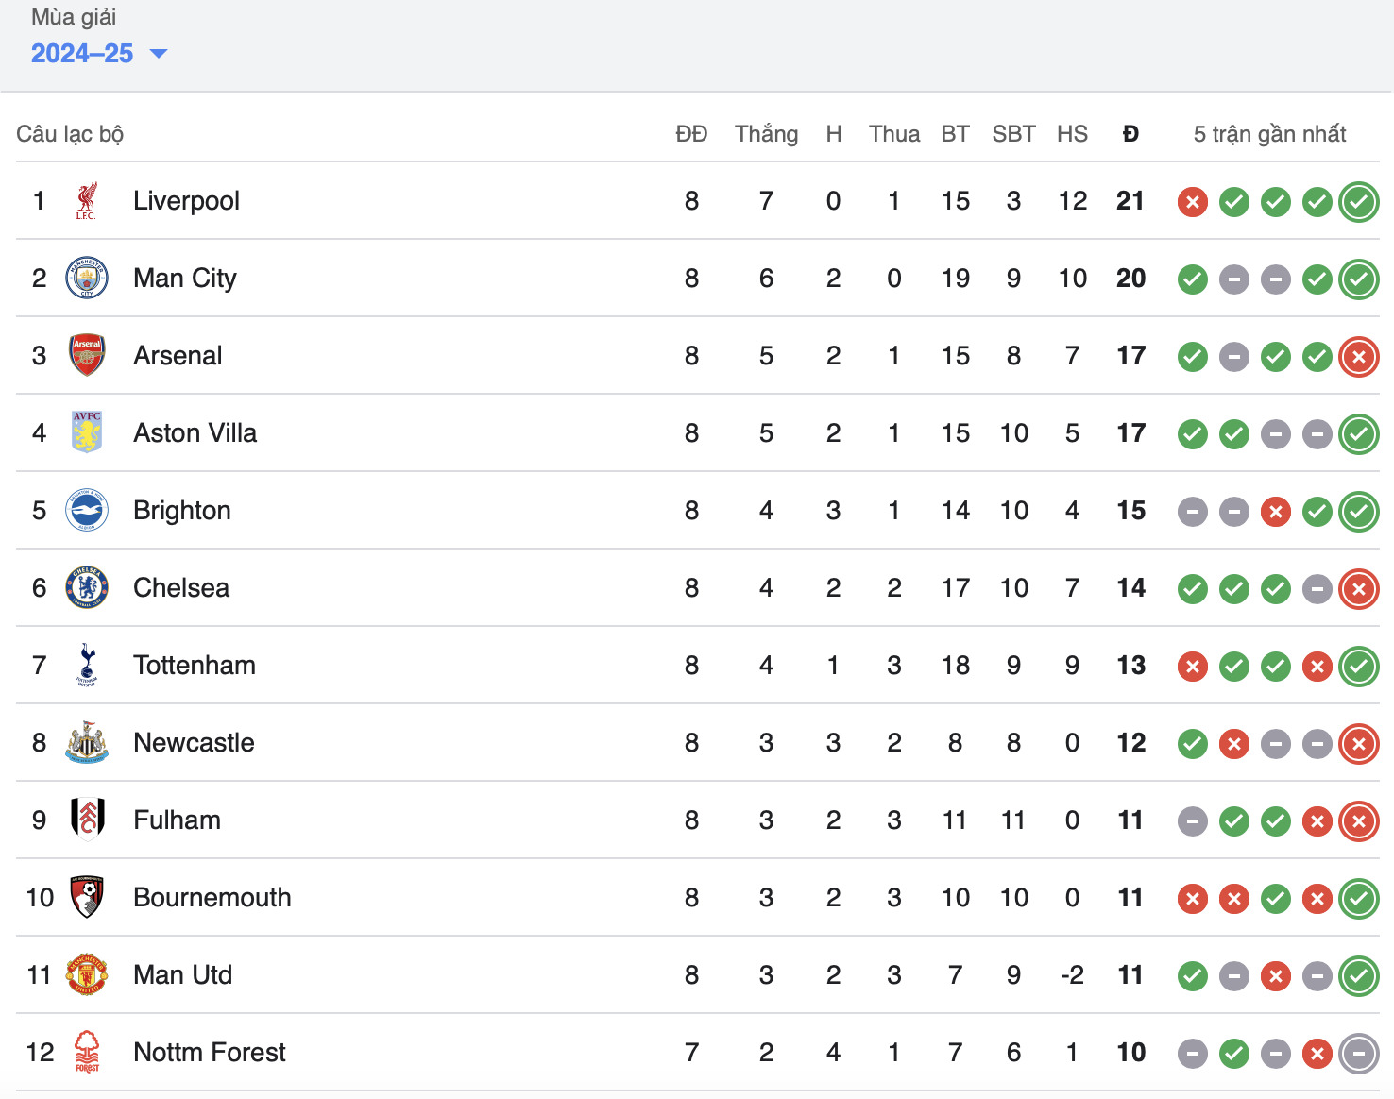Click the Thắng column header
The height and width of the screenshot is (1099, 1394).
766,134
